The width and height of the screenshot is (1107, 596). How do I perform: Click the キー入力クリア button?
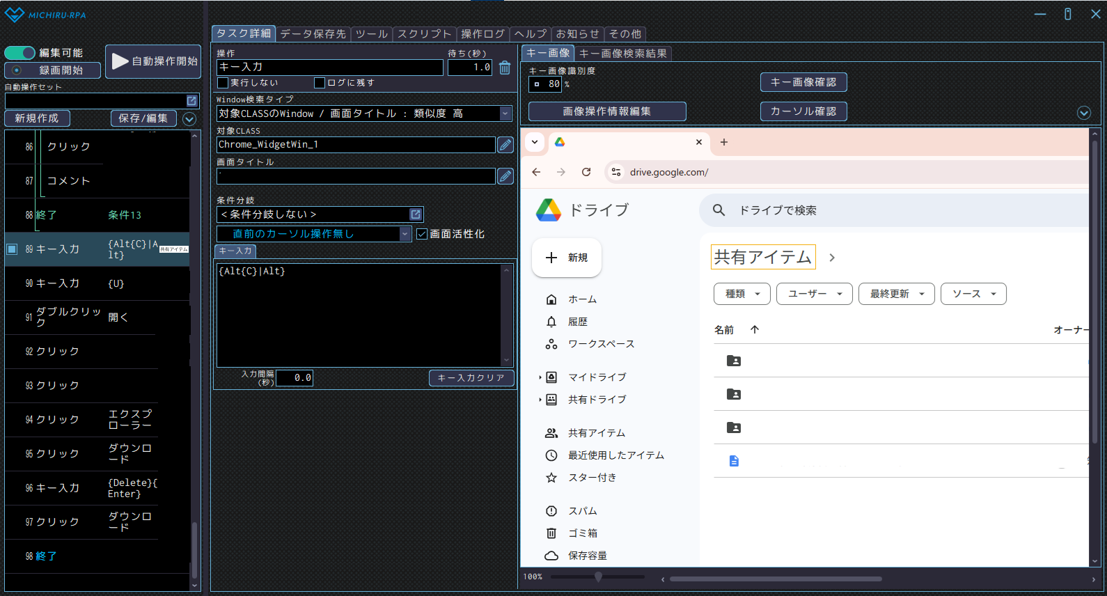coord(471,377)
